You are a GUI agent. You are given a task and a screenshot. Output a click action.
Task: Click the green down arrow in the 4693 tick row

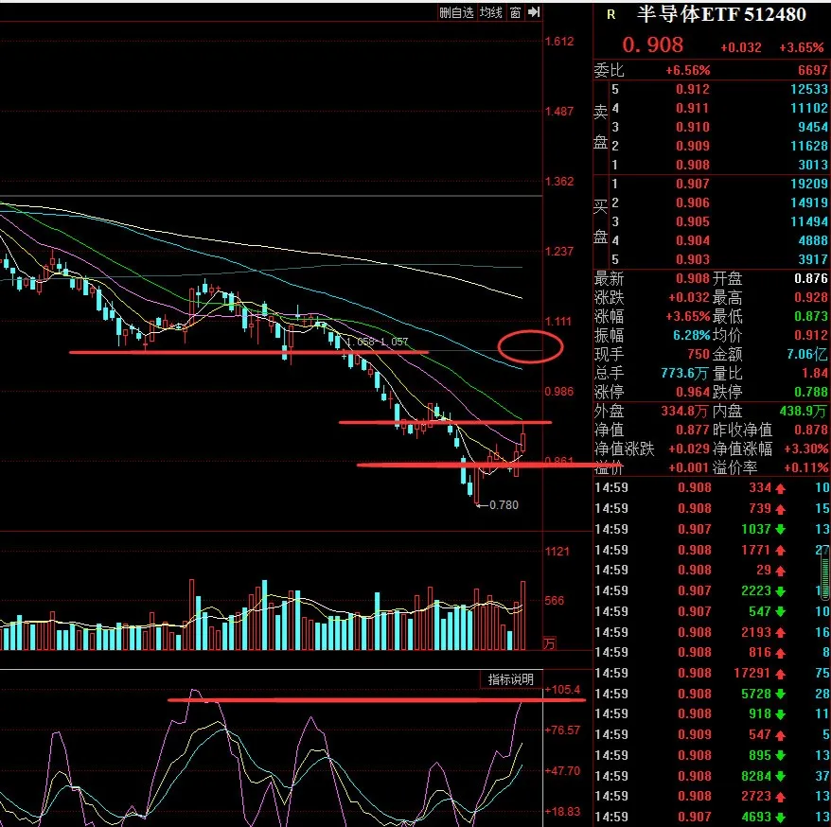pos(780,818)
